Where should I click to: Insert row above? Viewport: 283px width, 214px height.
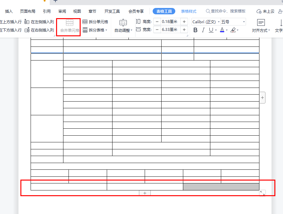pos(11,22)
